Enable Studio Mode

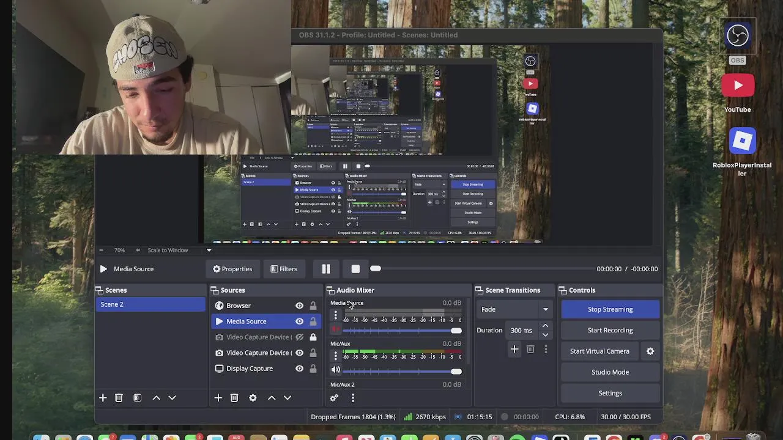point(610,372)
